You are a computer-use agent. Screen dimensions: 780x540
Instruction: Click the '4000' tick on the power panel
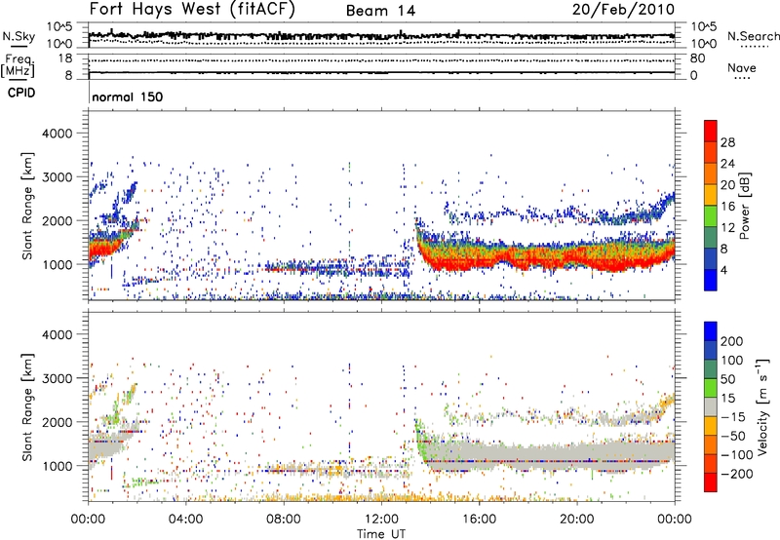pyautogui.click(x=58, y=134)
